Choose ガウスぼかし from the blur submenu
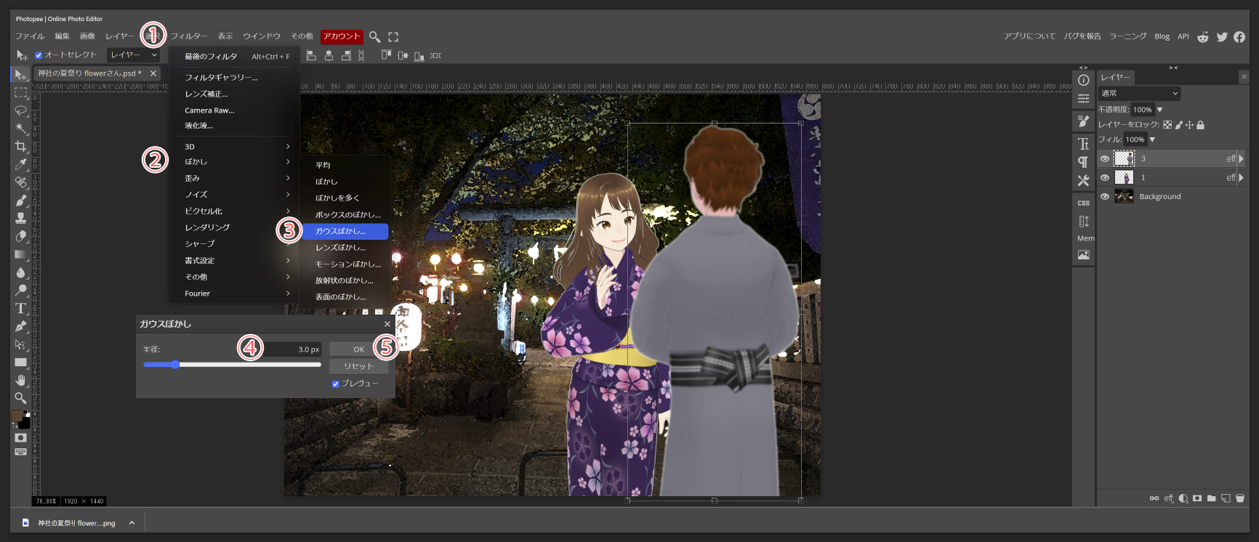This screenshot has width=1259, height=542. [342, 231]
